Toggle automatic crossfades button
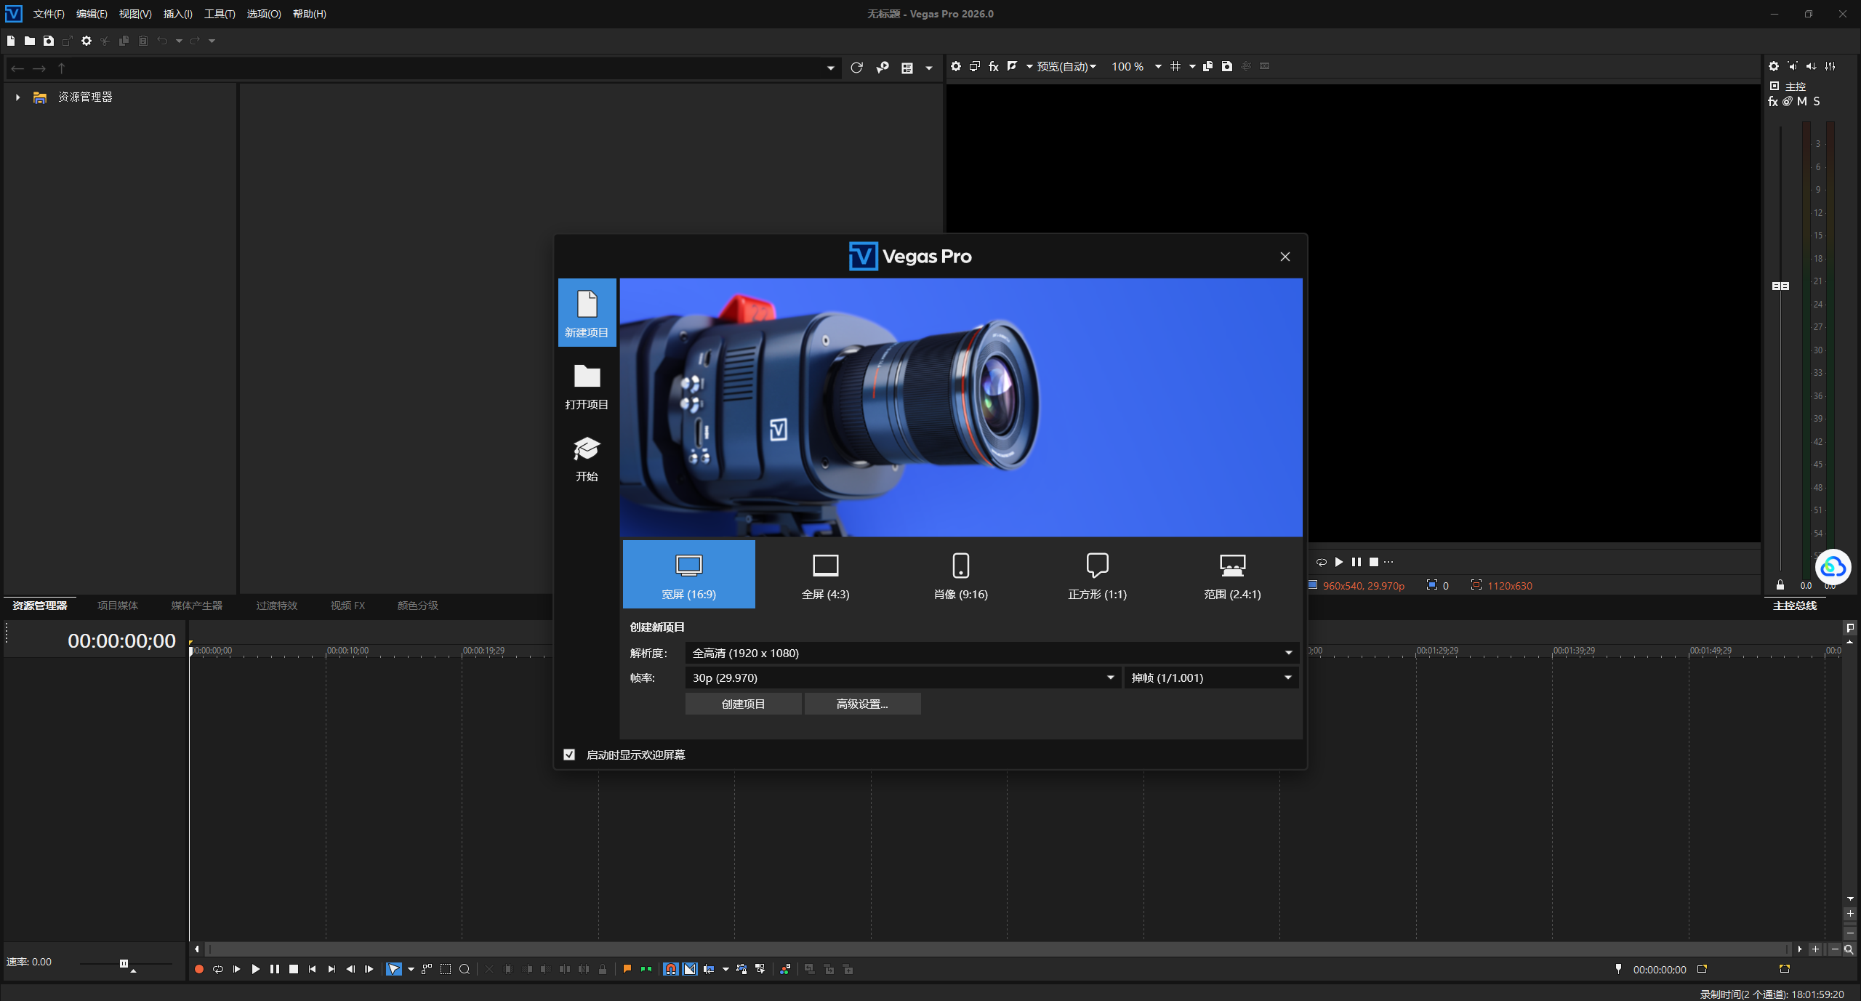The height and width of the screenshot is (1001, 1861). point(690,969)
